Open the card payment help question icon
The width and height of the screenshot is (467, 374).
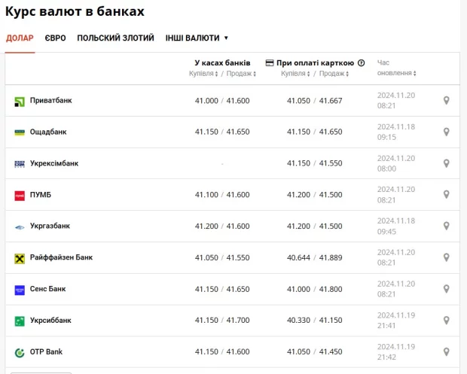point(362,63)
